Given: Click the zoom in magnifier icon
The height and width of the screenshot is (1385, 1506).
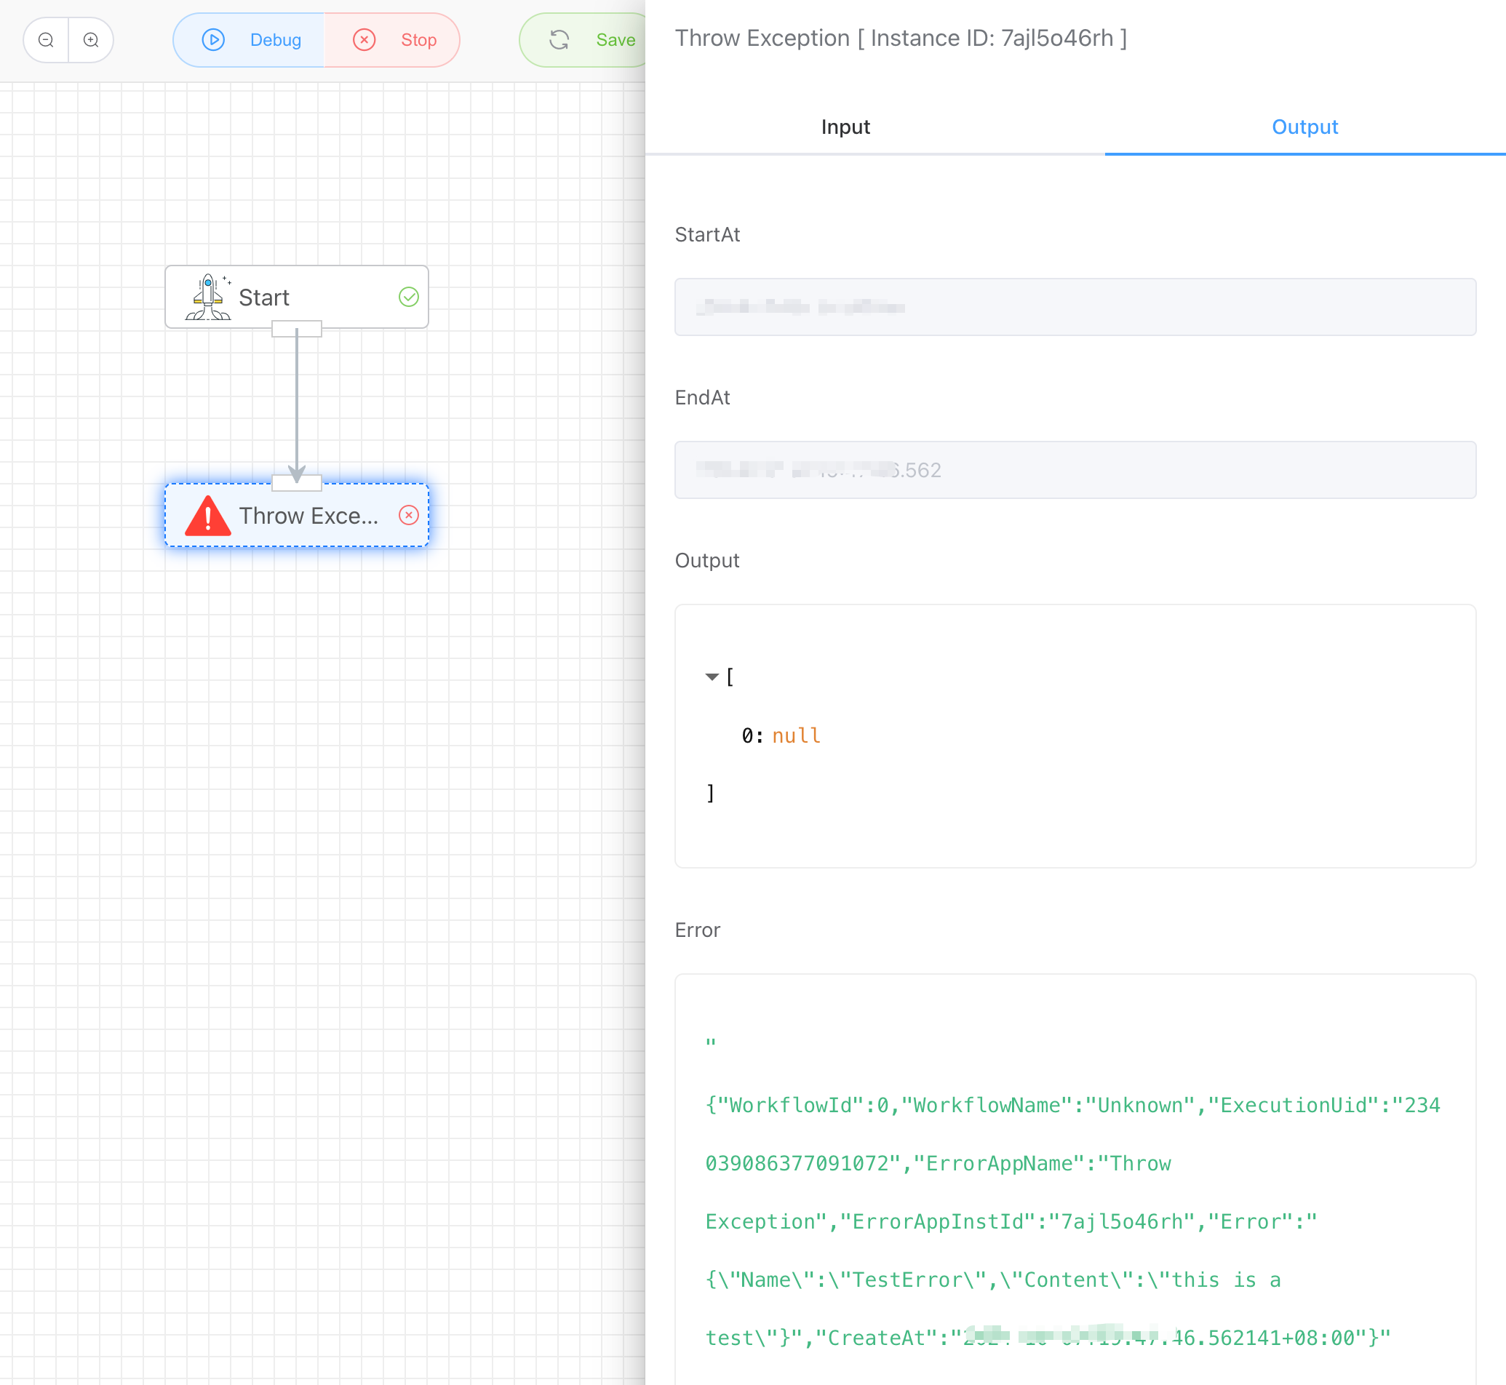Looking at the screenshot, I should (91, 40).
